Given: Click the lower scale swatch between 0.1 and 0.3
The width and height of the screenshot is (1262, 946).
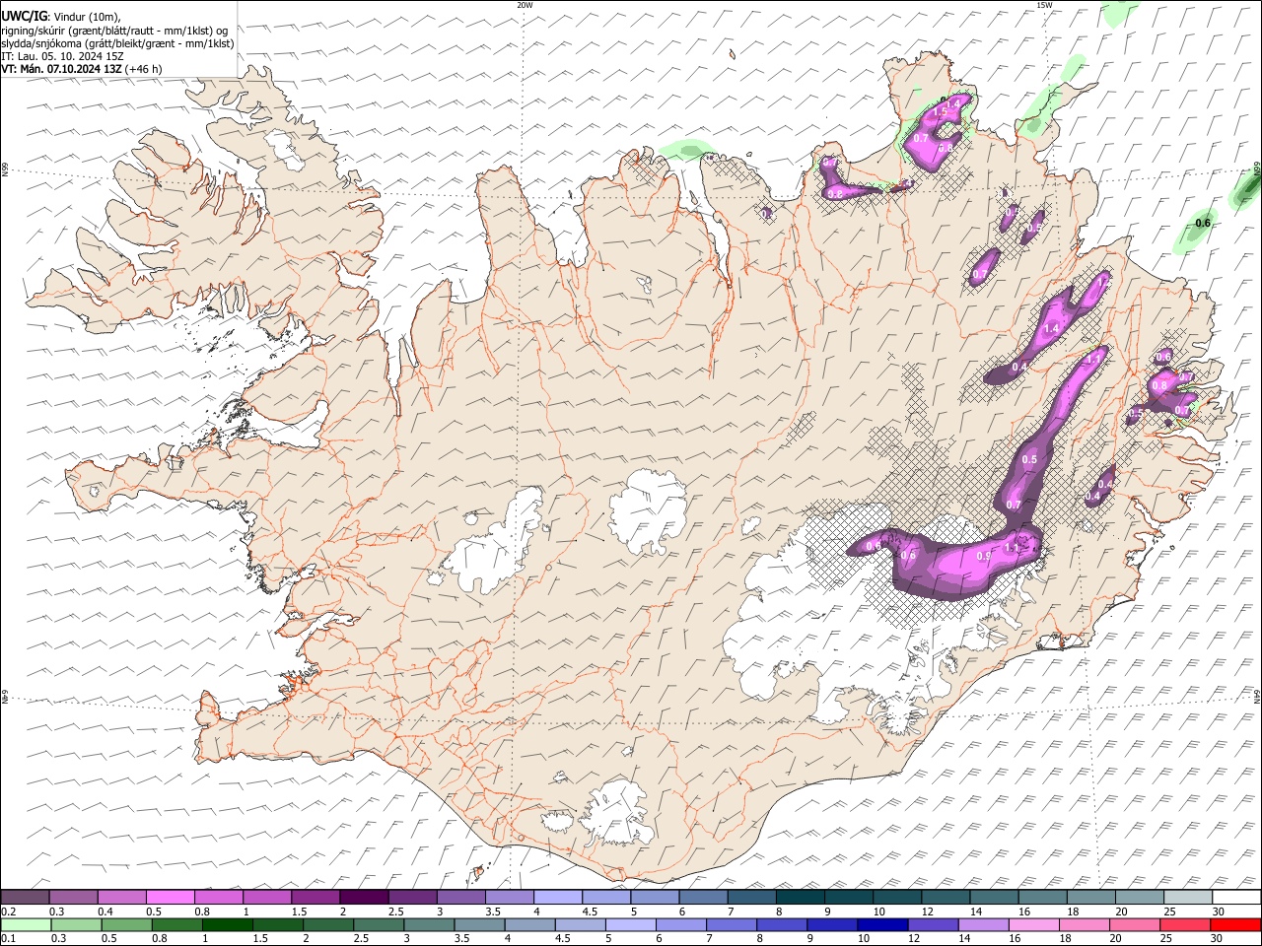Looking at the screenshot, I should click(26, 924).
